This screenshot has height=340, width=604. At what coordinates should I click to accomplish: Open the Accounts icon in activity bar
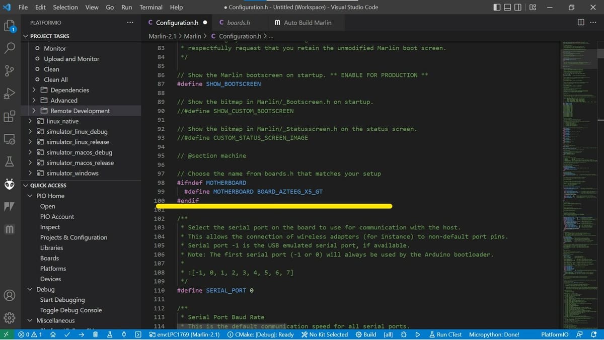tap(9, 295)
